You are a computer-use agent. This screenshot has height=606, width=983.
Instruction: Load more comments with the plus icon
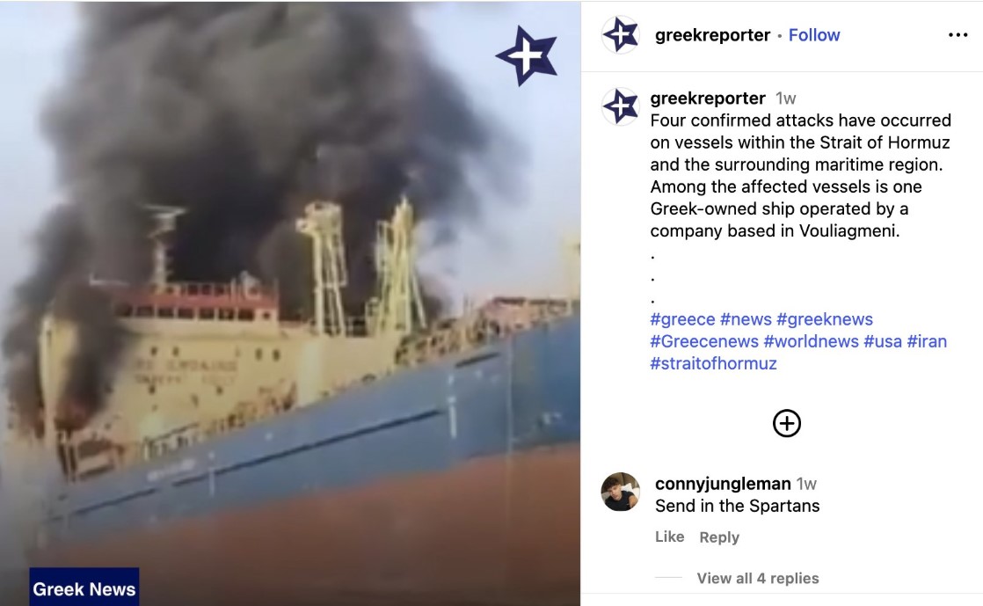(786, 423)
